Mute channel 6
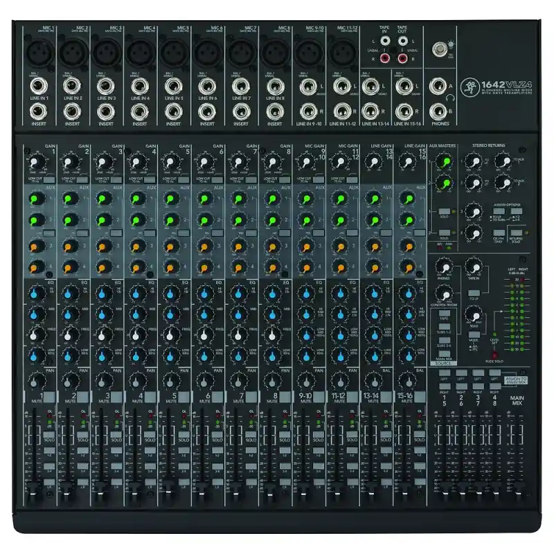The height and width of the screenshot is (554, 554). 217,397
